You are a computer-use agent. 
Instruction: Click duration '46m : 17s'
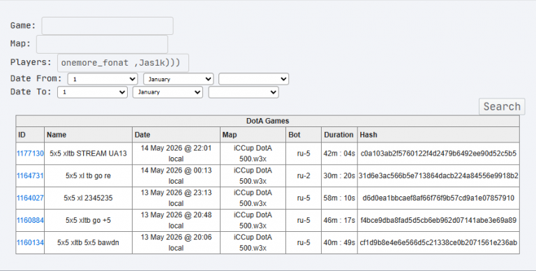[339, 220]
